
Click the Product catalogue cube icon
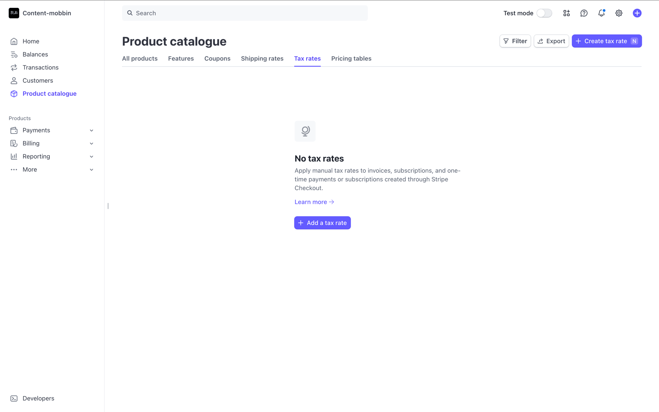tap(14, 94)
